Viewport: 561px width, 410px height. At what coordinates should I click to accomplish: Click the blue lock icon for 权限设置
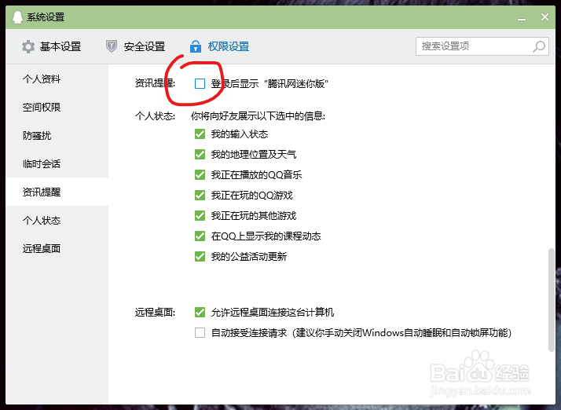[x=196, y=46]
